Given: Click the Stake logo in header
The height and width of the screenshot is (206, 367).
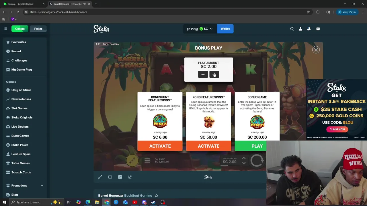Looking at the screenshot, I should [101, 29].
